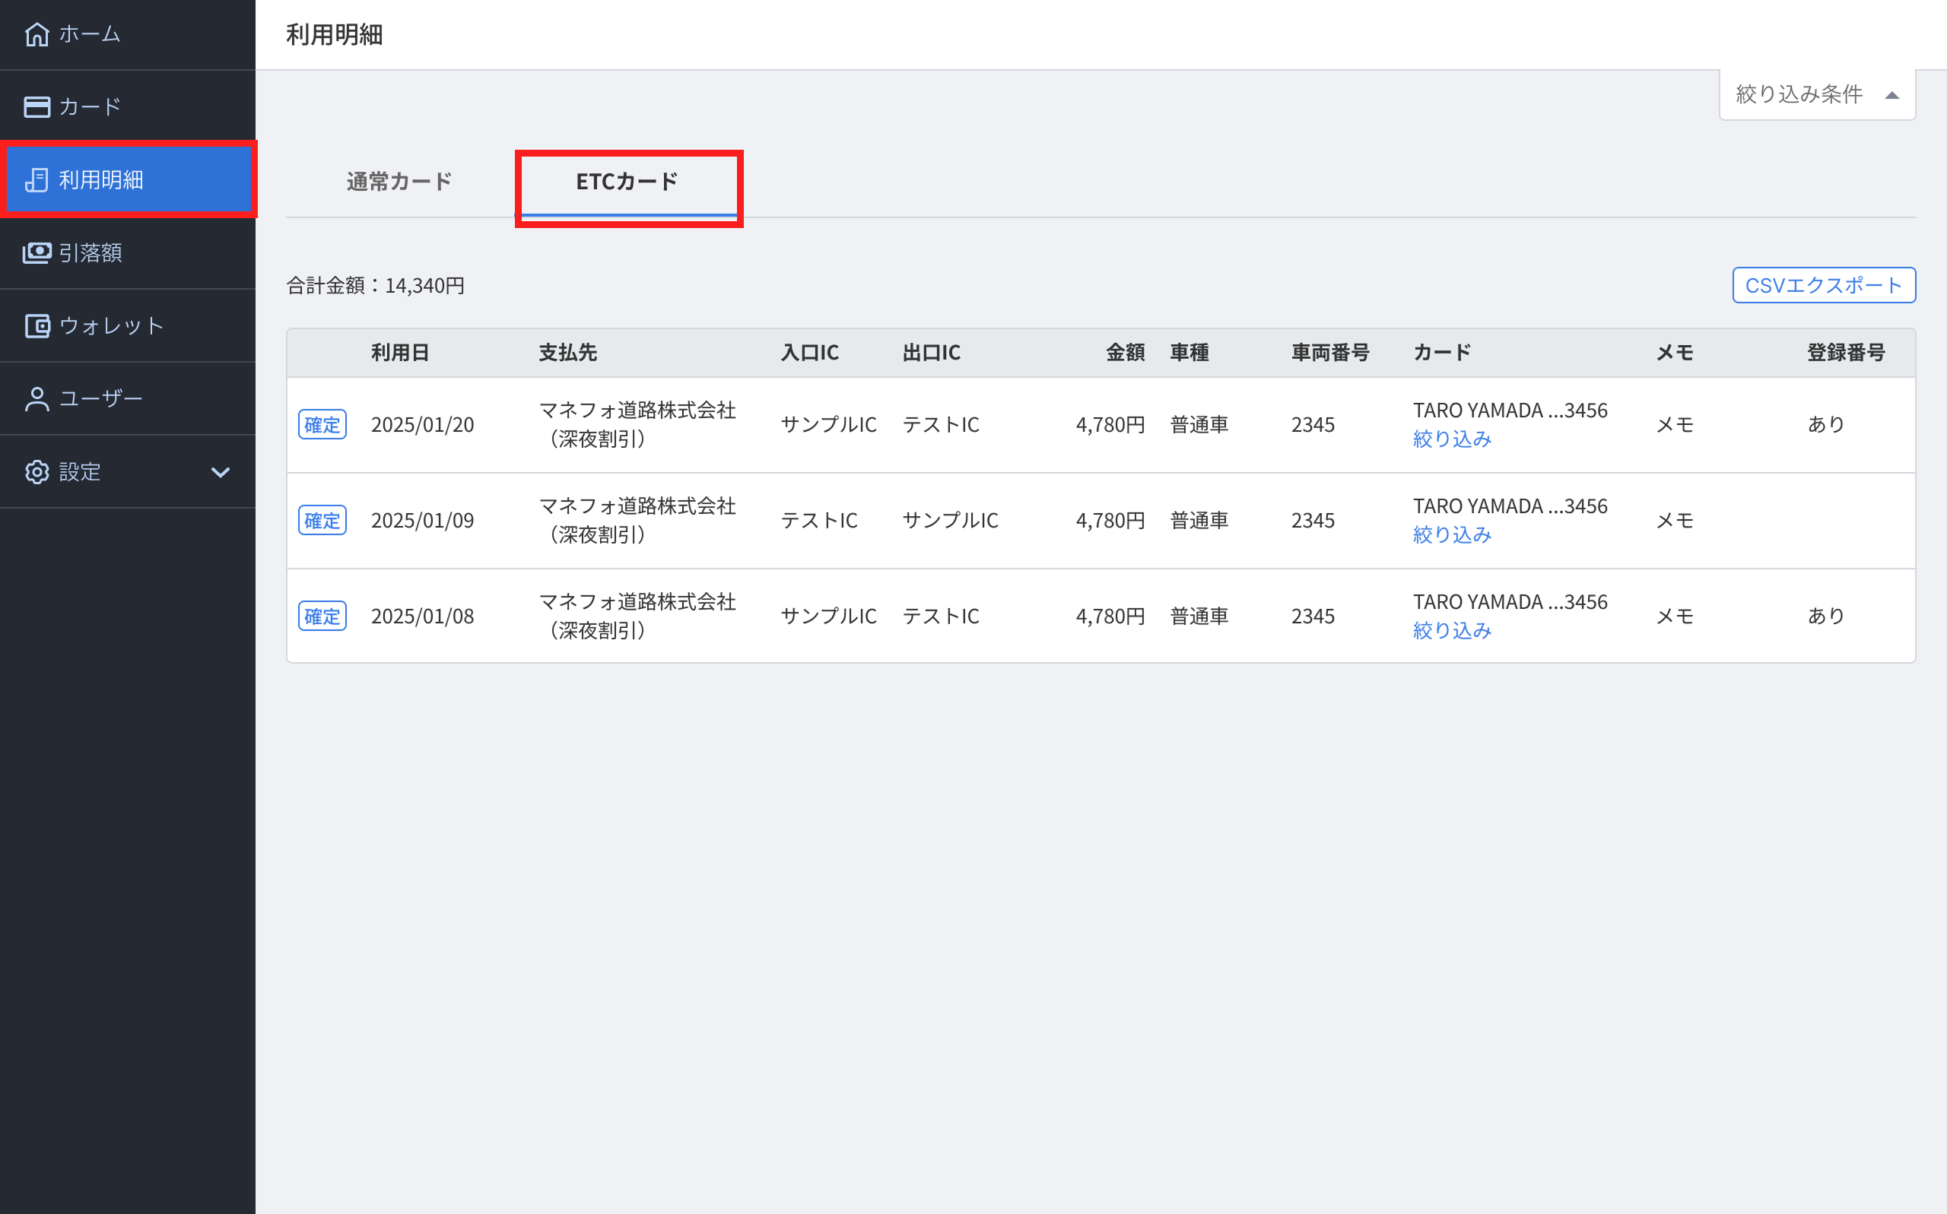Click 絞り込み link in 2025/01/20 row
Image resolution: width=1947 pixels, height=1214 pixels.
[1451, 439]
